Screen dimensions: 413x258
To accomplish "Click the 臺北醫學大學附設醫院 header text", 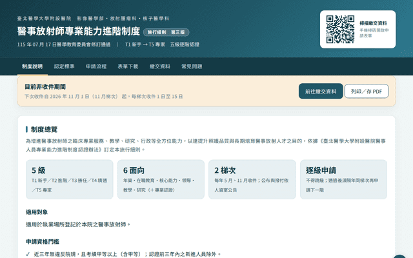I will pos(45,19).
